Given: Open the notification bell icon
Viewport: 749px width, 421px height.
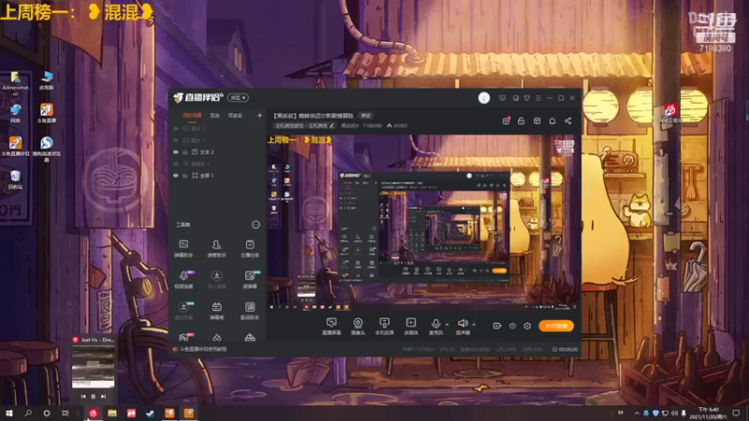Looking at the screenshot, I should pyautogui.click(x=552, y=121).
